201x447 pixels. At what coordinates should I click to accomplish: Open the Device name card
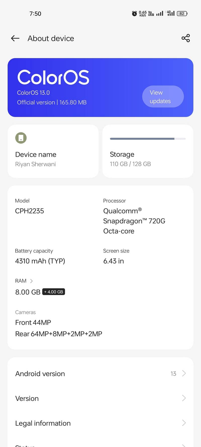pos(53,151)
